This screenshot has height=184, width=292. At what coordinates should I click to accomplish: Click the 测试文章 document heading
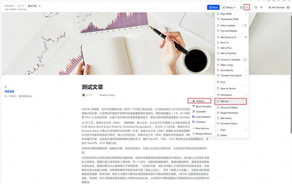[93, 87]
